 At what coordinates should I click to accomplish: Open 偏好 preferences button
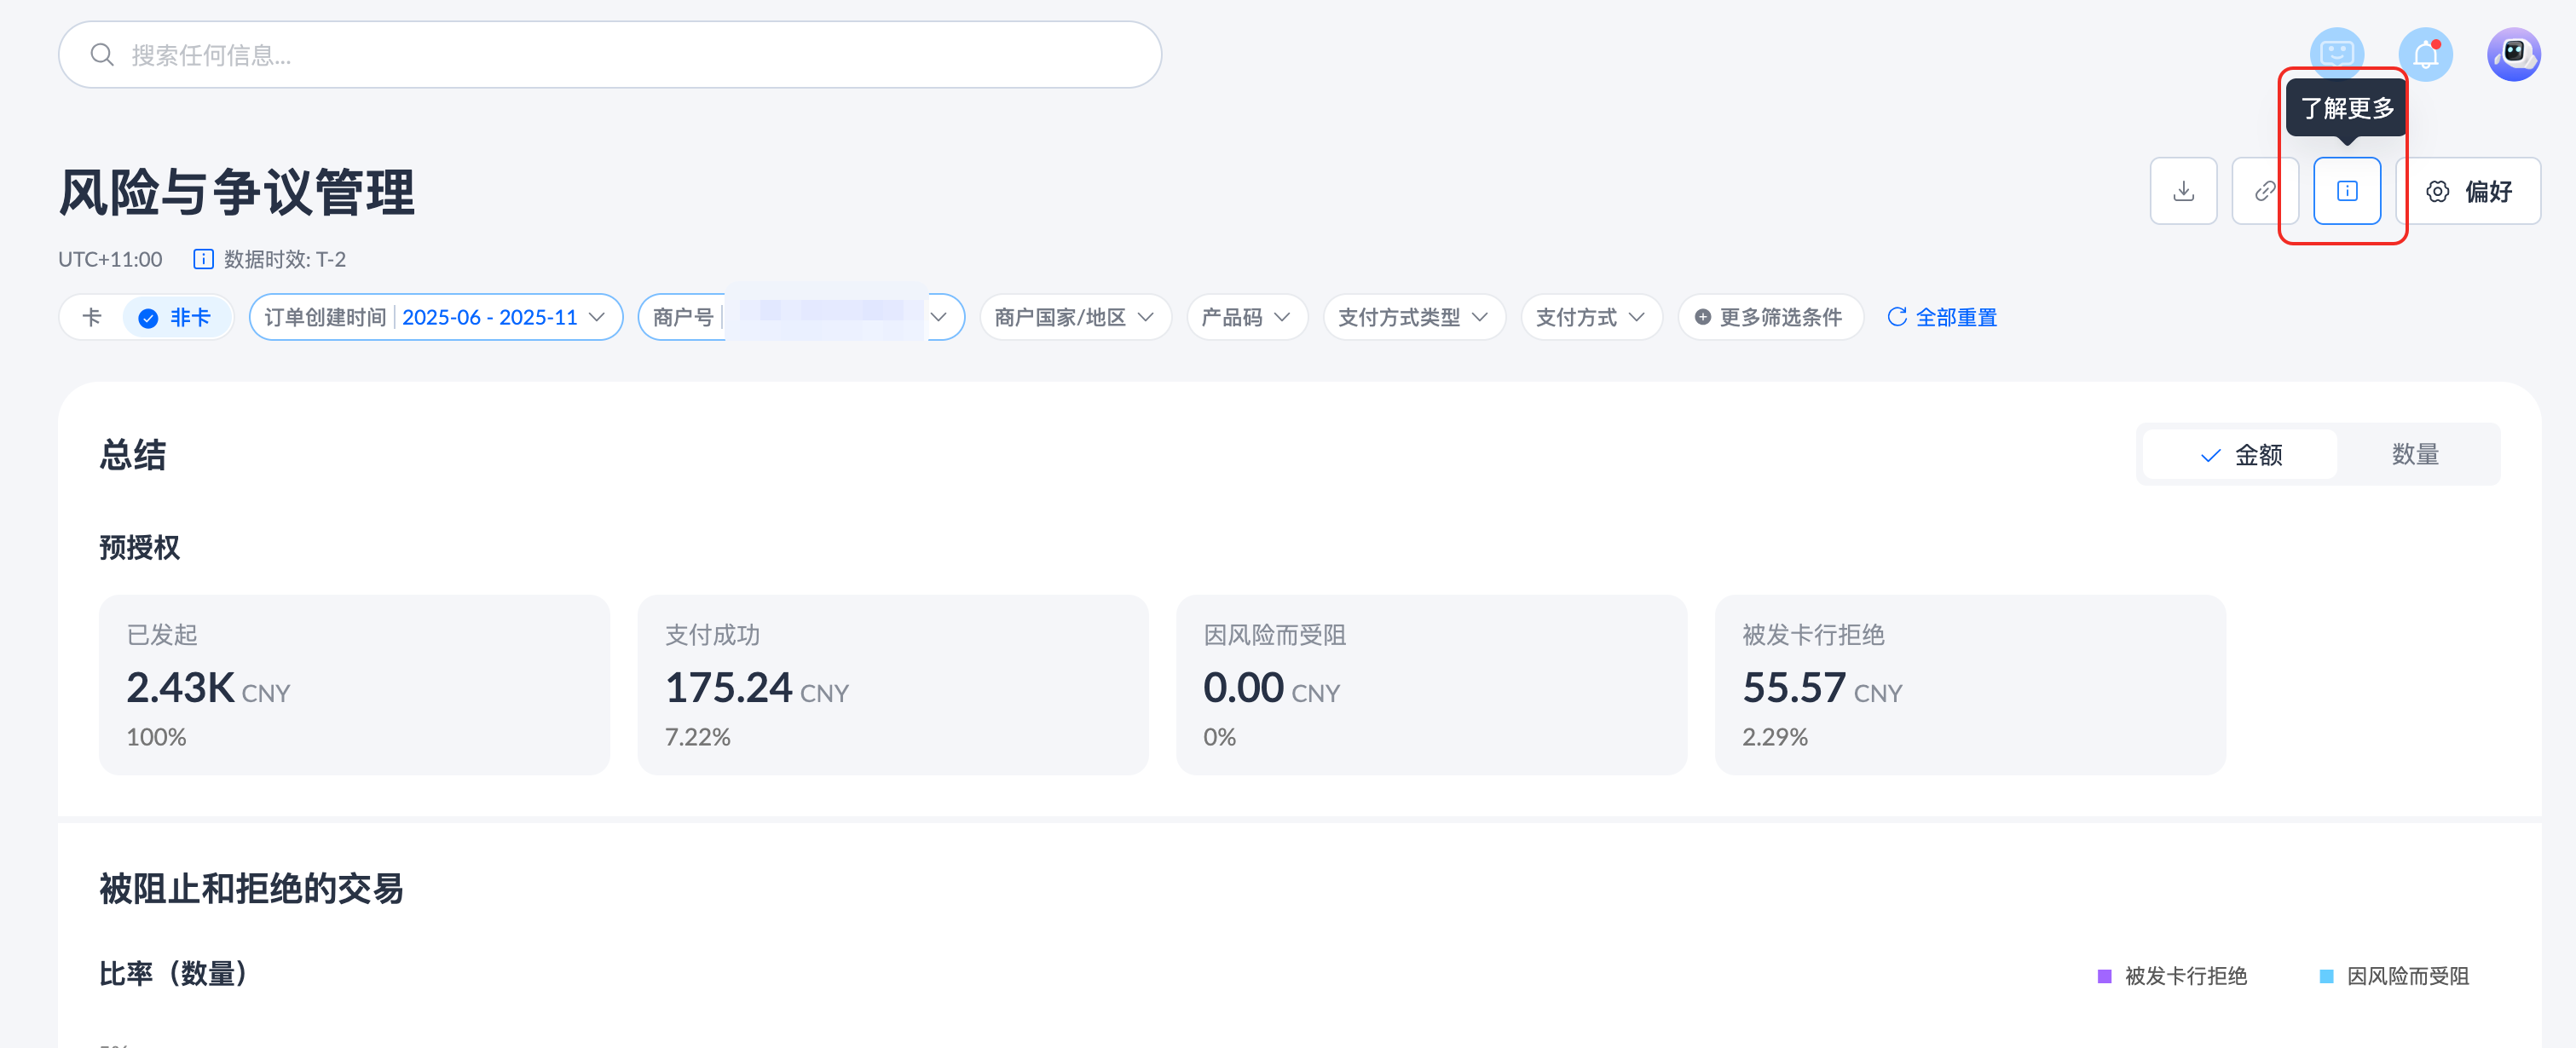(x=2468, y=191)
